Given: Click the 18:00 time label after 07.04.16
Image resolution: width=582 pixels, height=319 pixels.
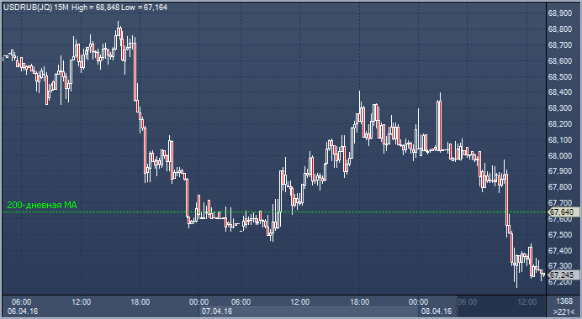Looking at the screenshot, I should [x=360, y=302].
